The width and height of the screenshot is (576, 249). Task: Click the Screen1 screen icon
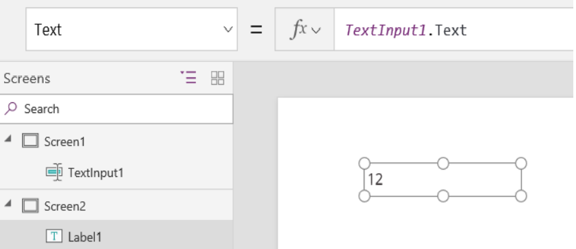(x=30, y=141)
